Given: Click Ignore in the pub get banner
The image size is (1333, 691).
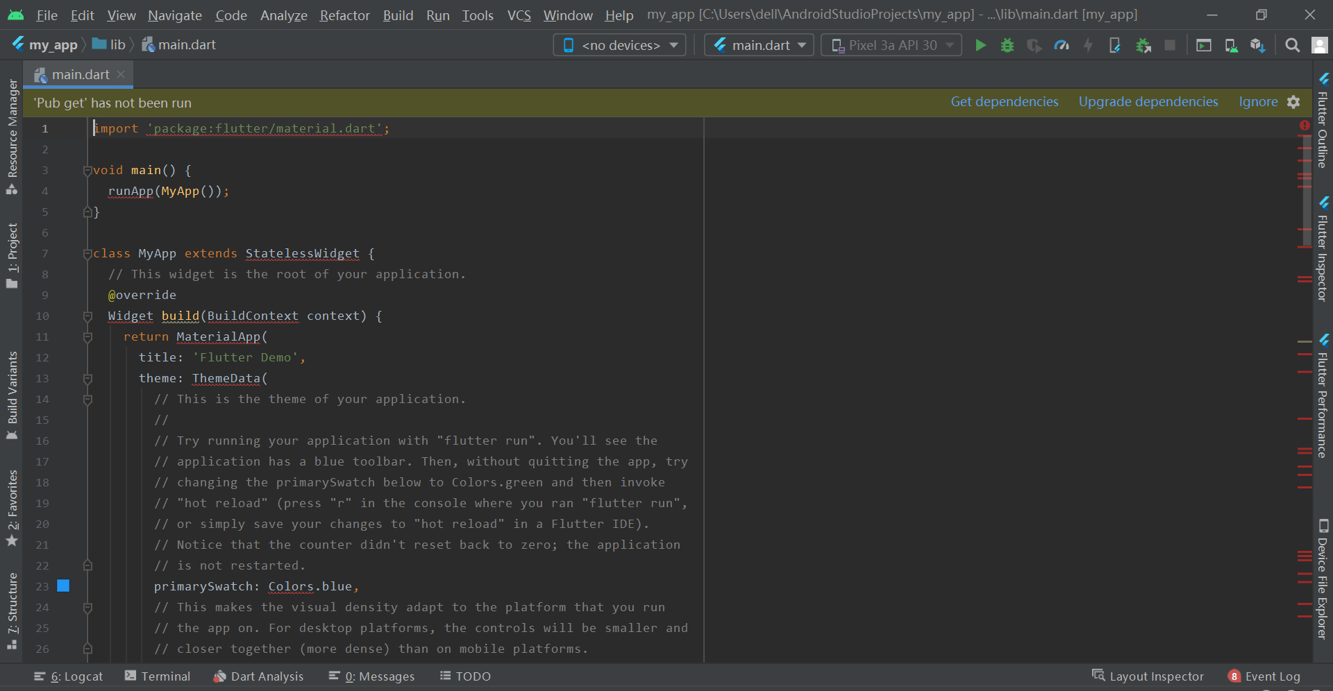Looking at the screenshot, I should [x=1258, y=102].
